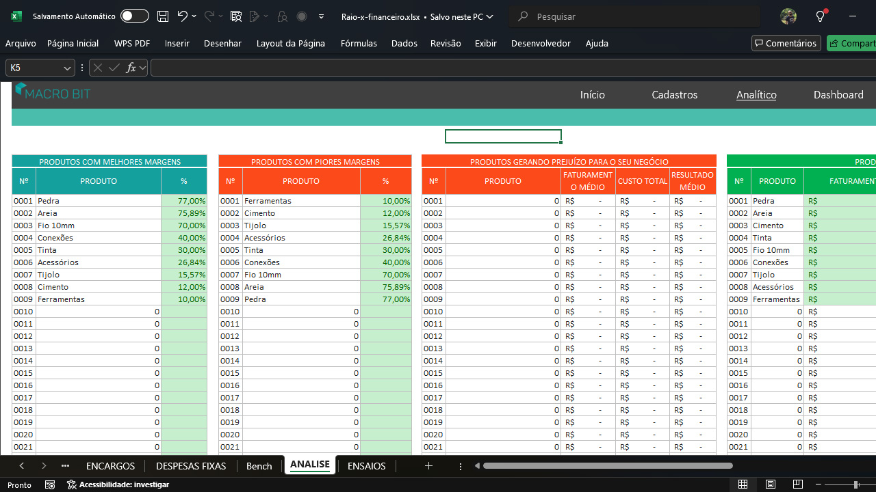This screenshot has width=876, height=492.
Task: Open the Fórmulas ribbon tab
Action: tap(359, 43)
